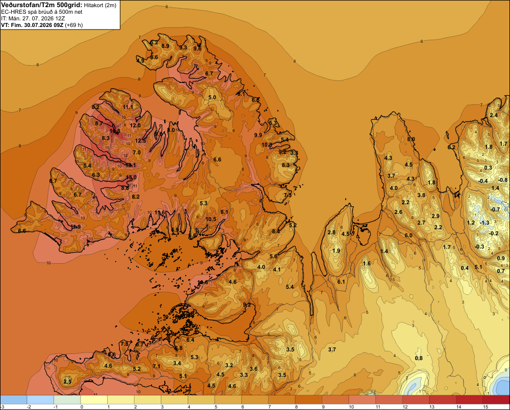This screenshot has width=510, height=410.
Task: Click the 2.9 temperature value on the map
Action: point(436,216)
